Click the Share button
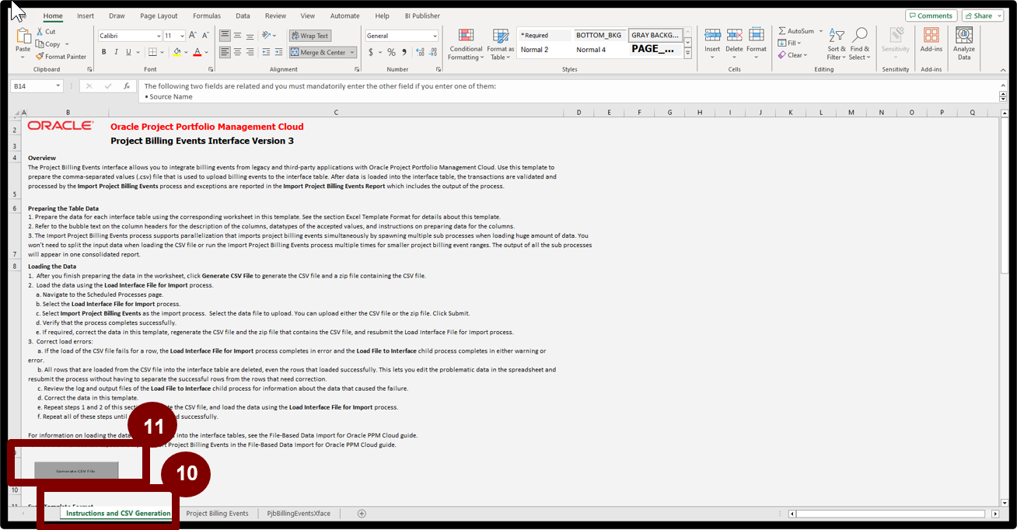This screenshot has height=530, width=1017. click(x=982, y=16)
